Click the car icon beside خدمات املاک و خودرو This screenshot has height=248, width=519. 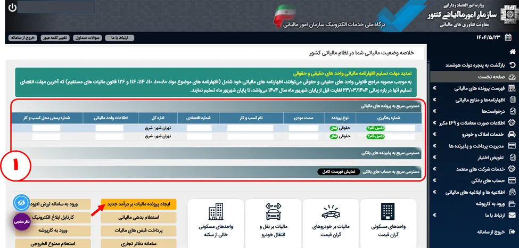pos(512,135)
